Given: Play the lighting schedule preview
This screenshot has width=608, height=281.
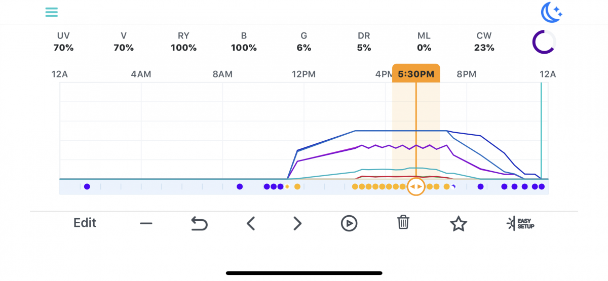Looking at the screenshot, I should pos(349,223).
